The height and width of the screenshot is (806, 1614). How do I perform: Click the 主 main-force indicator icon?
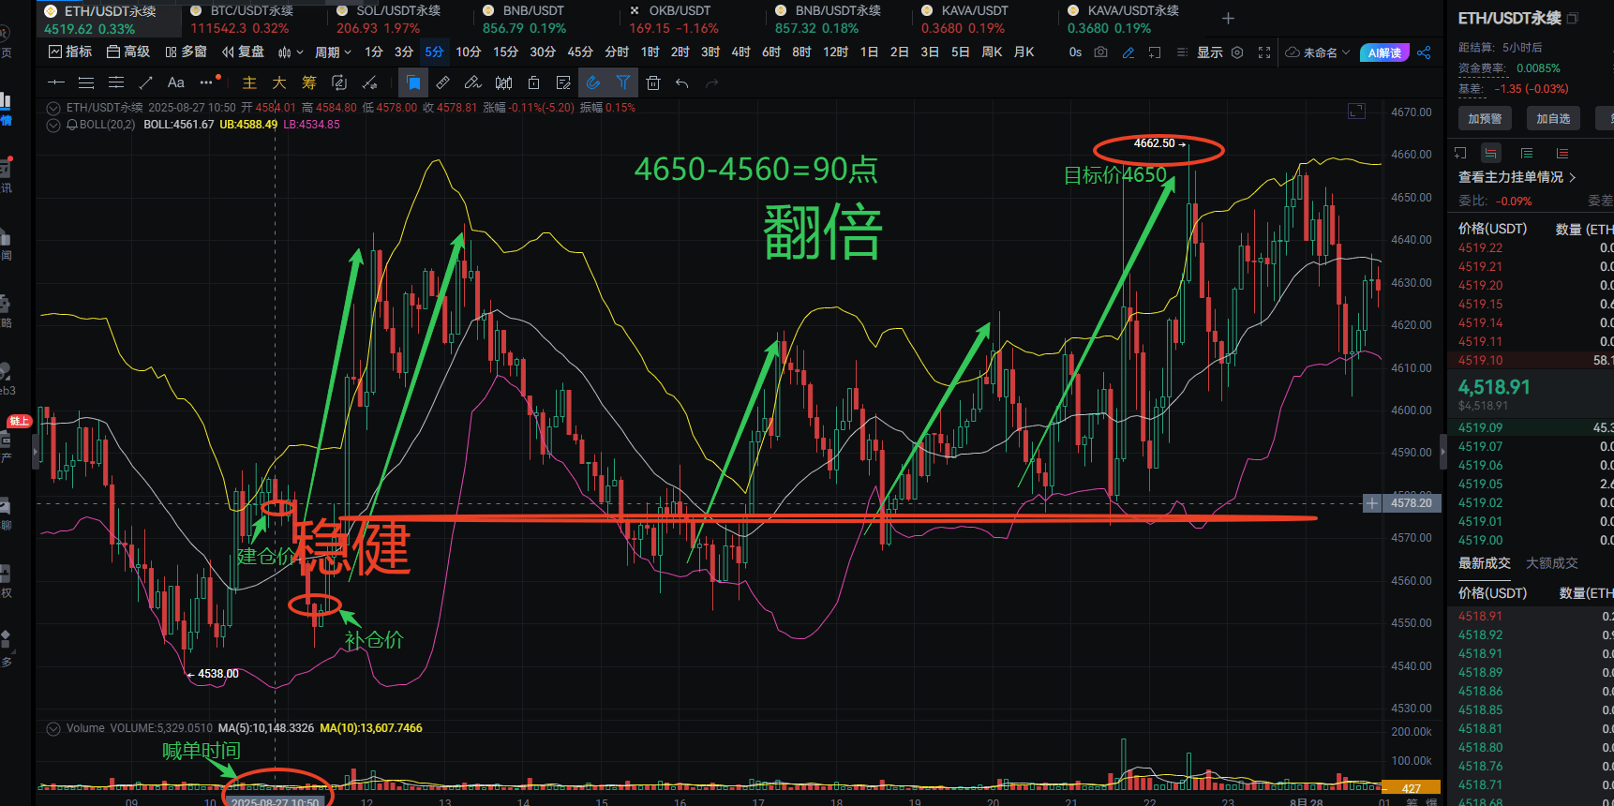[x=249, y=82]
